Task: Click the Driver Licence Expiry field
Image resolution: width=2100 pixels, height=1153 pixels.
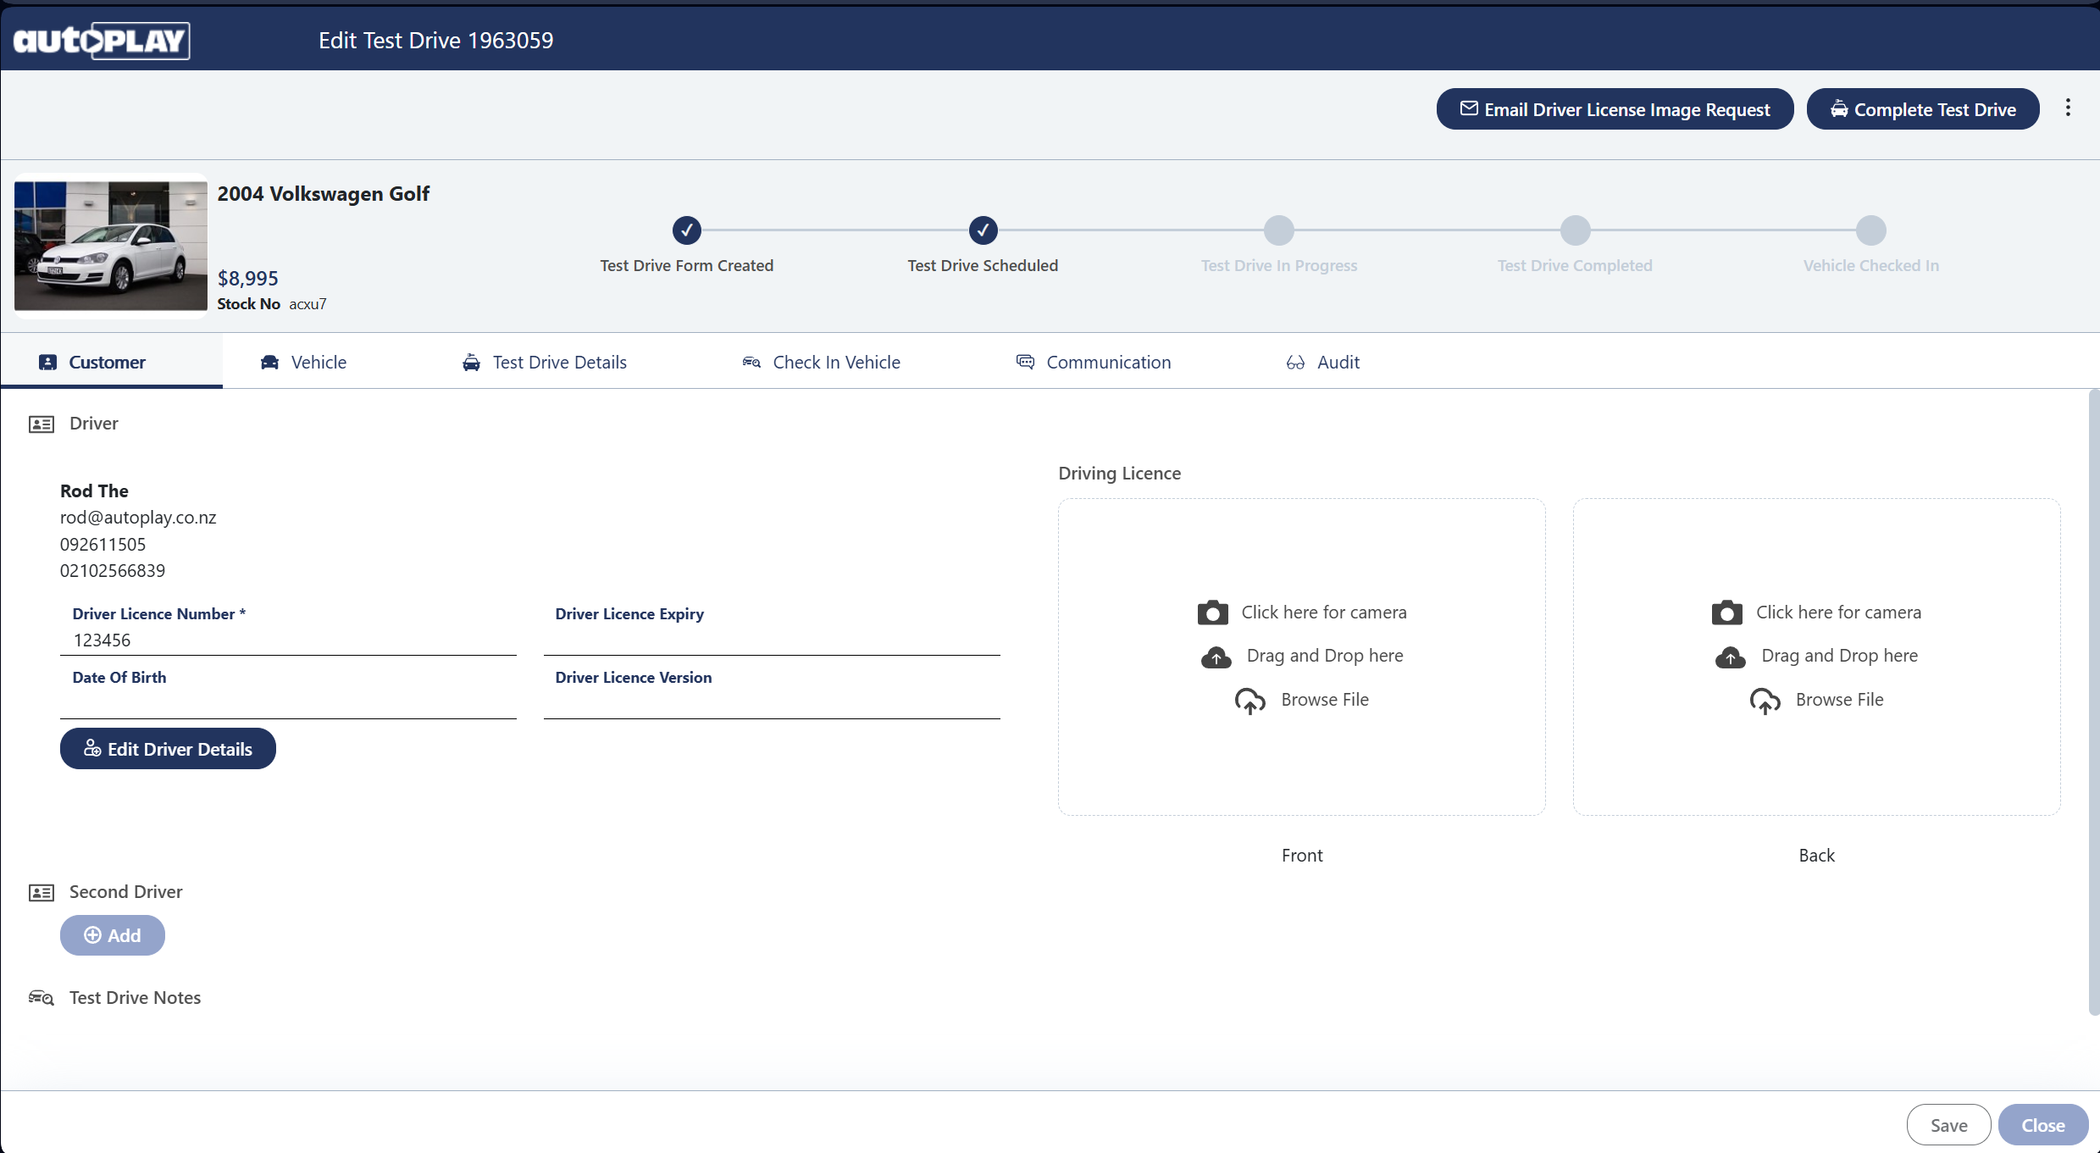Action: 771,640
